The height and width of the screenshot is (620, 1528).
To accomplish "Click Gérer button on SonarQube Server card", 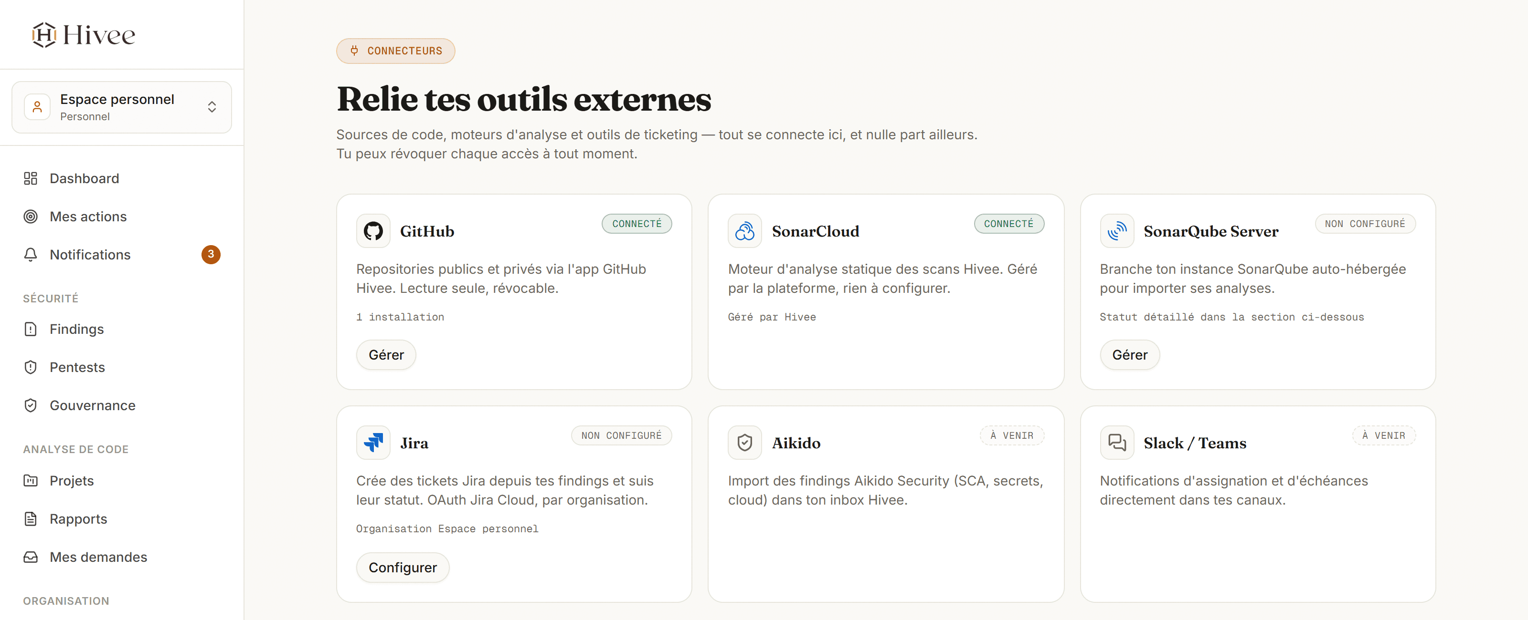I will 1129,355.
